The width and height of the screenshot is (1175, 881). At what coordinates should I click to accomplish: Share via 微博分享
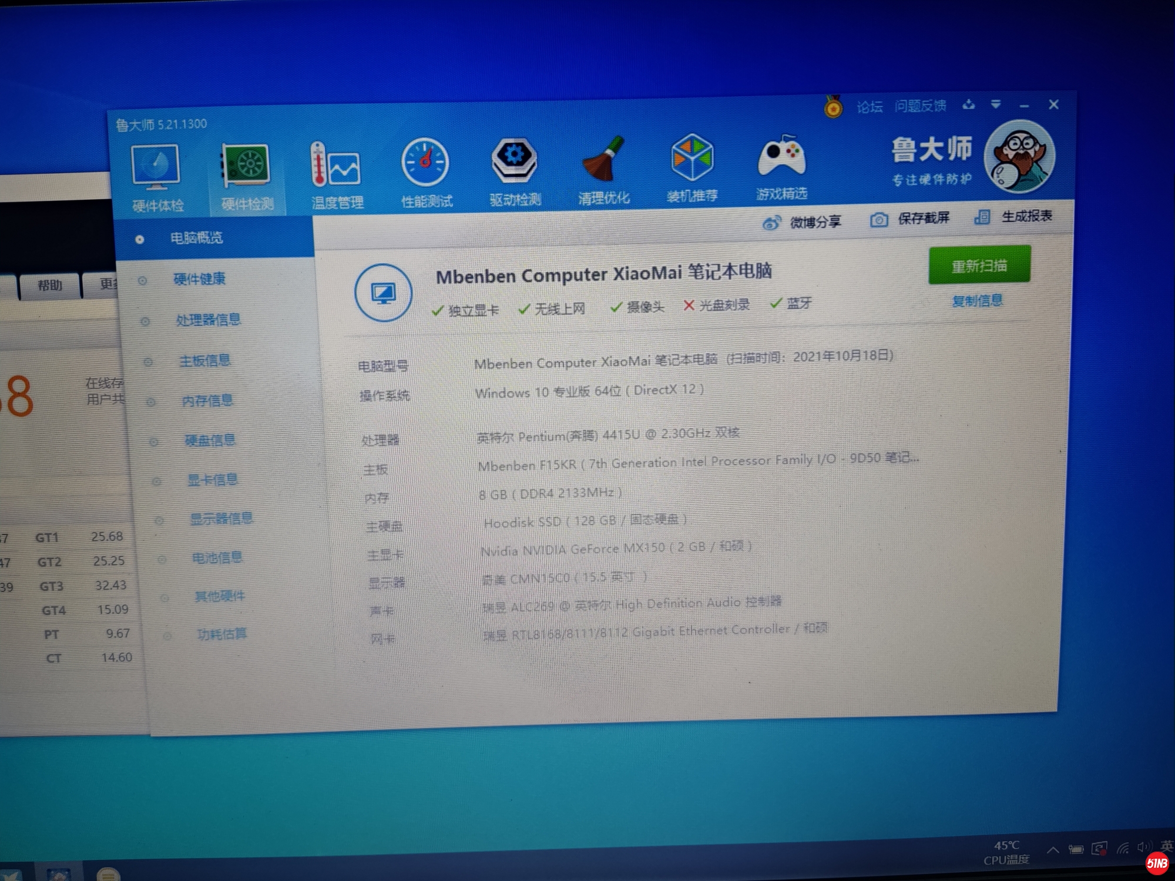[x=801, y=222]
